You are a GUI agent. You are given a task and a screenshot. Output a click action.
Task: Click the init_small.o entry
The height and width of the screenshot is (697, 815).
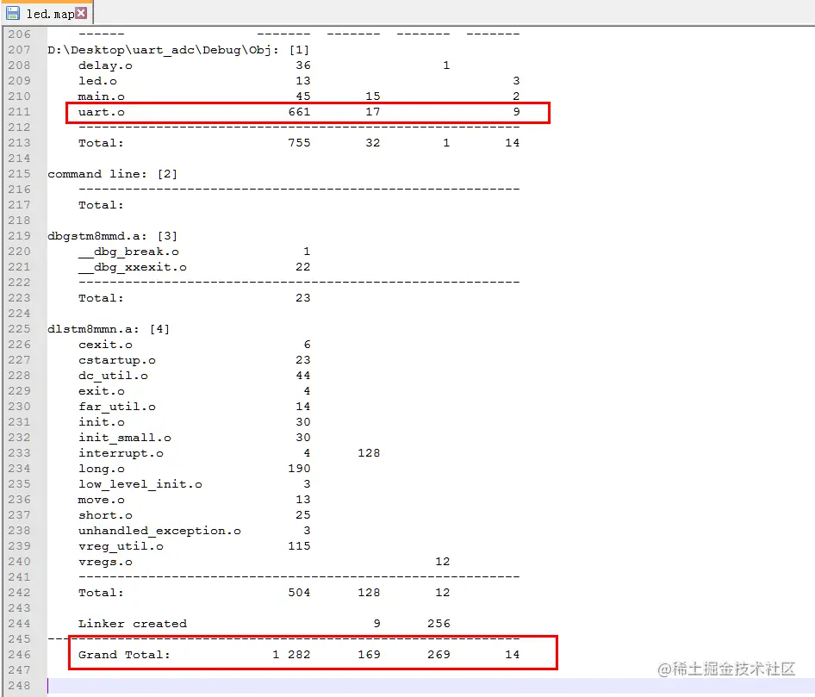click(125, 438)
